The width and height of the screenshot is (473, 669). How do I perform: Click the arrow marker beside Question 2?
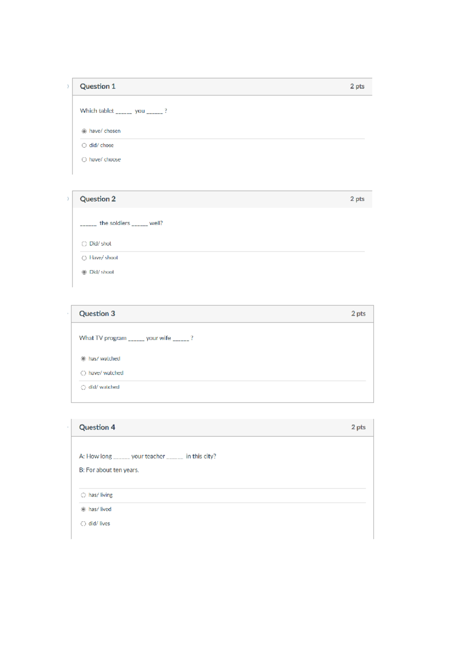(x=68, y=199)
